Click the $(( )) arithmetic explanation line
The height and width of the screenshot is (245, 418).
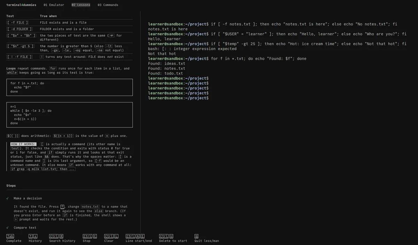[x=67, y=136]
